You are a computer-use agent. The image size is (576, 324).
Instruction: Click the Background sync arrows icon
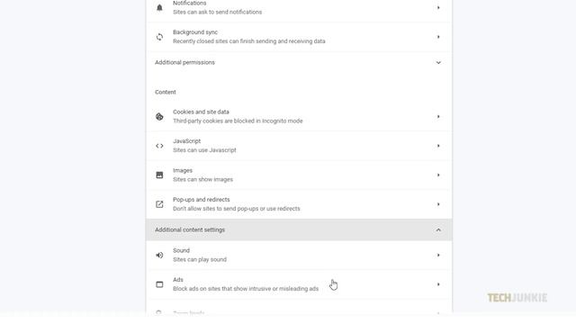(159, 37)
